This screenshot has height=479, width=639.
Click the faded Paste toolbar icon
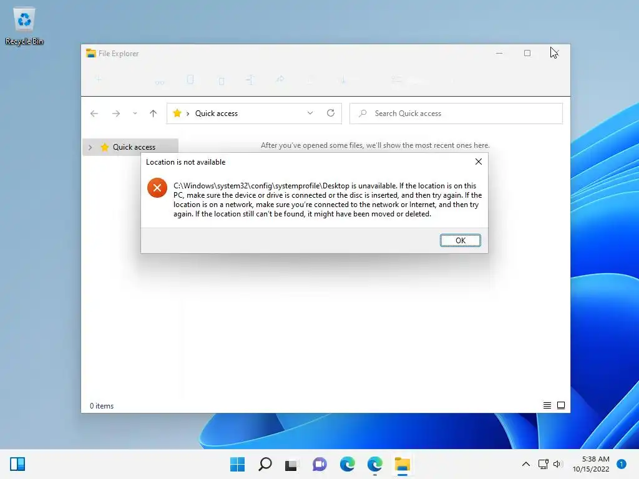pos(222,80)
